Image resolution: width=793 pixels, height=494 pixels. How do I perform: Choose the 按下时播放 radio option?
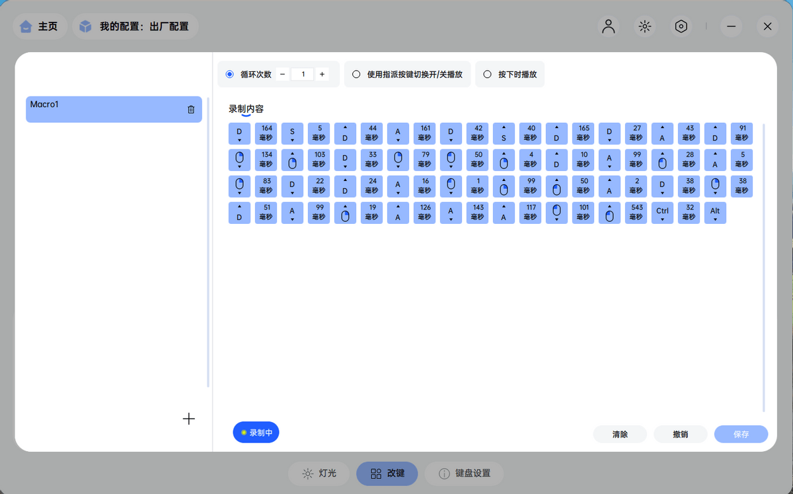[488, 75]
